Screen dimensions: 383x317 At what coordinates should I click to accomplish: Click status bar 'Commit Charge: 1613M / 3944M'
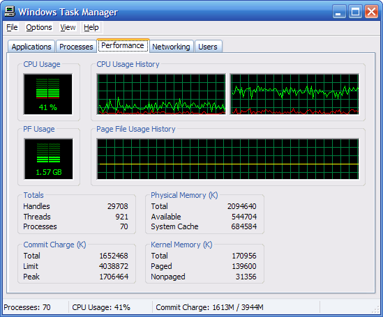[x=209, y=307]
